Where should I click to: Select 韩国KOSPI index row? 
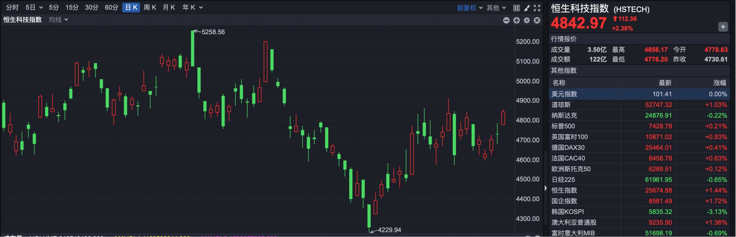click(639, 212)
